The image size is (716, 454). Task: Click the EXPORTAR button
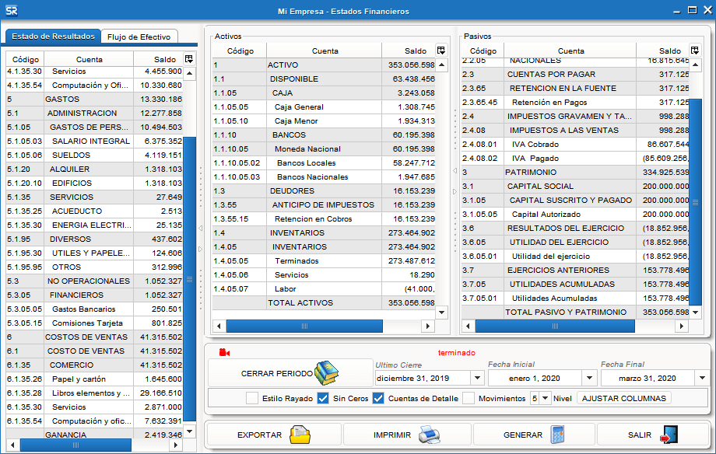(274, 435)
